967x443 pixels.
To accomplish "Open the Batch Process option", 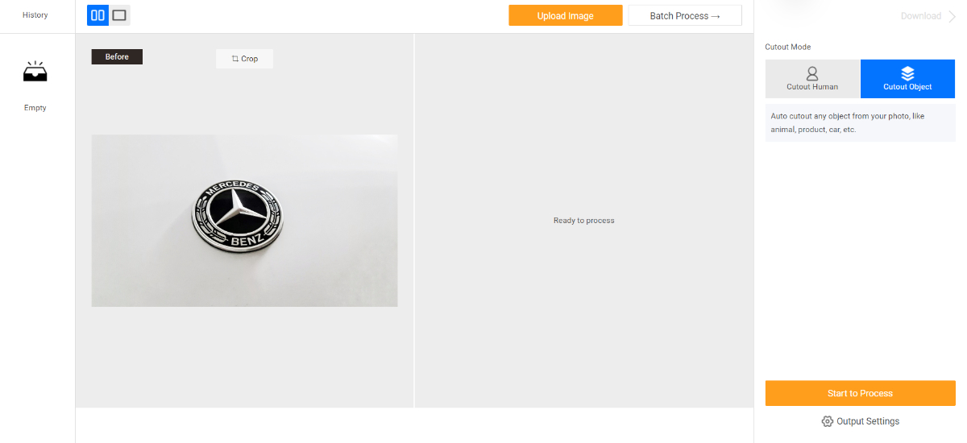I will coord(685,15).
